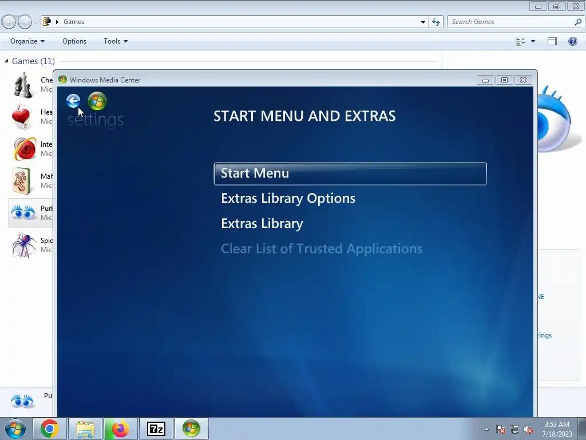Image resolution: width=586 pixels, height=440 pixels.
Task: Expand the Organize dropdown in Games window
Action: (27, 41)
